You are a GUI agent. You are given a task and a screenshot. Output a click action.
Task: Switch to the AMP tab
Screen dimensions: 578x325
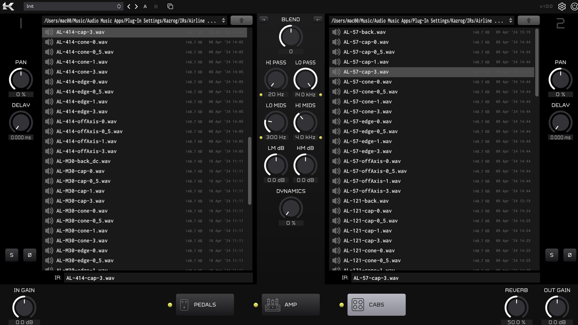[291, 305]
